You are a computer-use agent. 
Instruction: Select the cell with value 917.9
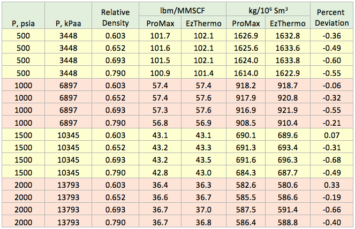[246, 97]
